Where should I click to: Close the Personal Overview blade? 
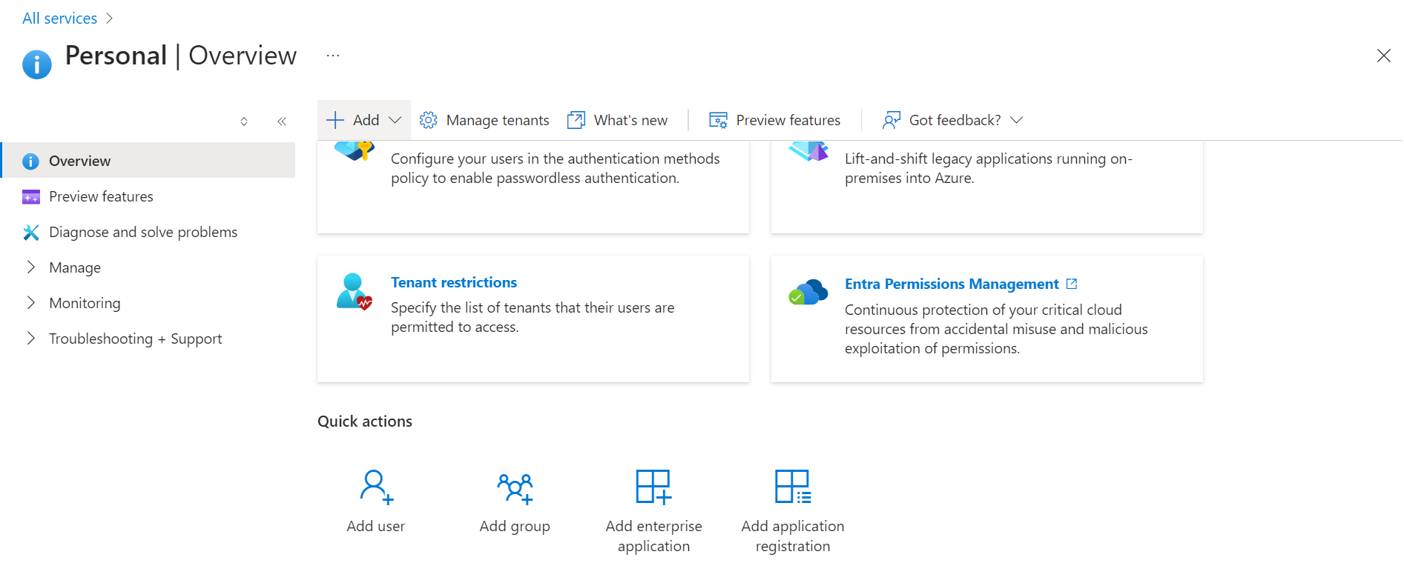tap(1383, 56)
